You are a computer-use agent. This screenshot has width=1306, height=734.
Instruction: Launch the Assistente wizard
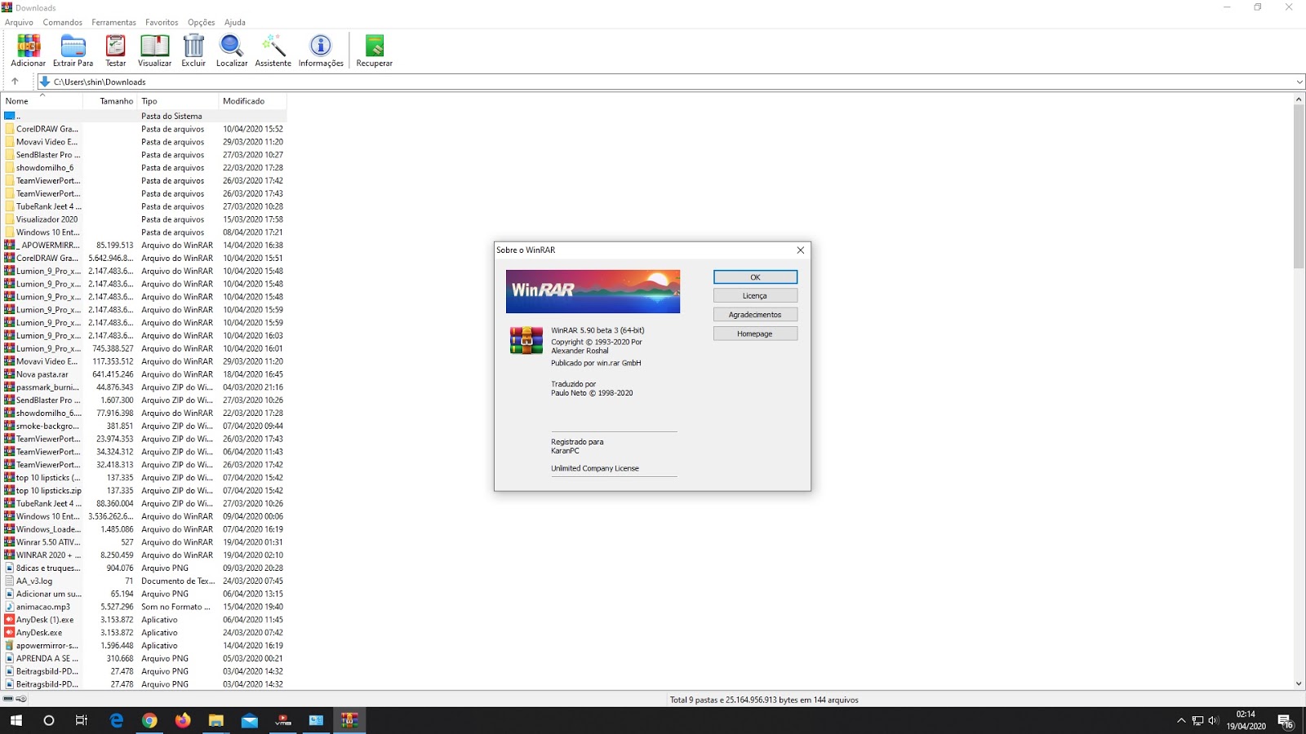273,51
